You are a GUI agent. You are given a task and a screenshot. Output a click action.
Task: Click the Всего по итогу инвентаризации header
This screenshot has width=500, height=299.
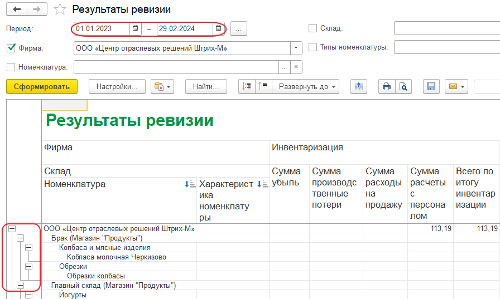477,194
